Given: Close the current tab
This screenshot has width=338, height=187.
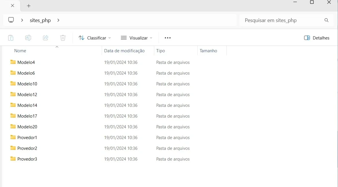Looking at the screenshot, I should (12, 6).
